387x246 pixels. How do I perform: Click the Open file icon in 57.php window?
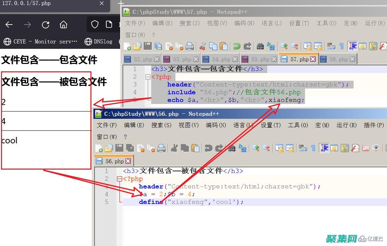(137, 46)
